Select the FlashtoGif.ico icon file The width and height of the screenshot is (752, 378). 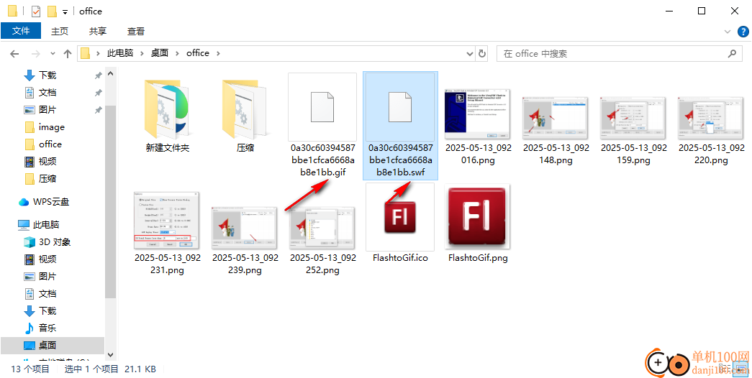400,217
